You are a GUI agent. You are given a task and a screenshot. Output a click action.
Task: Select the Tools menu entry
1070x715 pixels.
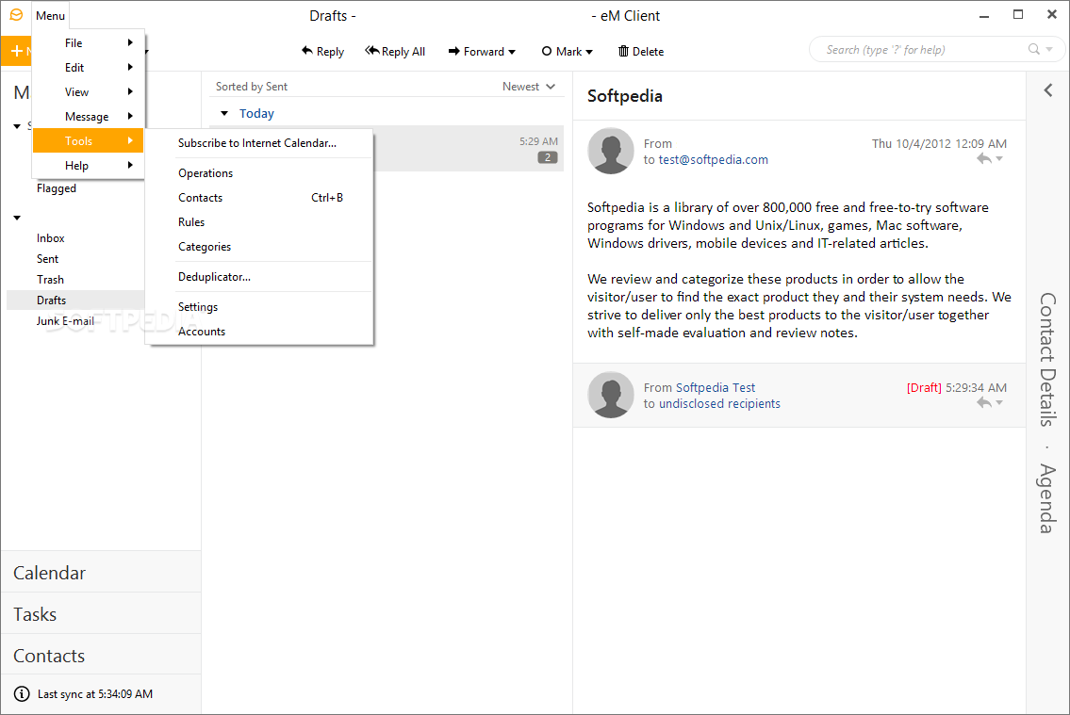pyautogui.click(x=89, y=141)
